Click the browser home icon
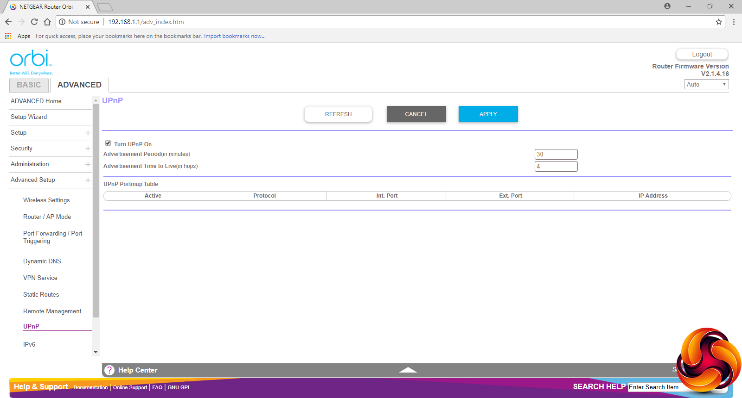Image resolution: width=742 pixels, height=398 pixels. [x=47, y=22]
